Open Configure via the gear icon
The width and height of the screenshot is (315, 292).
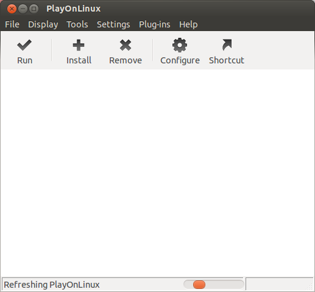coord(180,45)
